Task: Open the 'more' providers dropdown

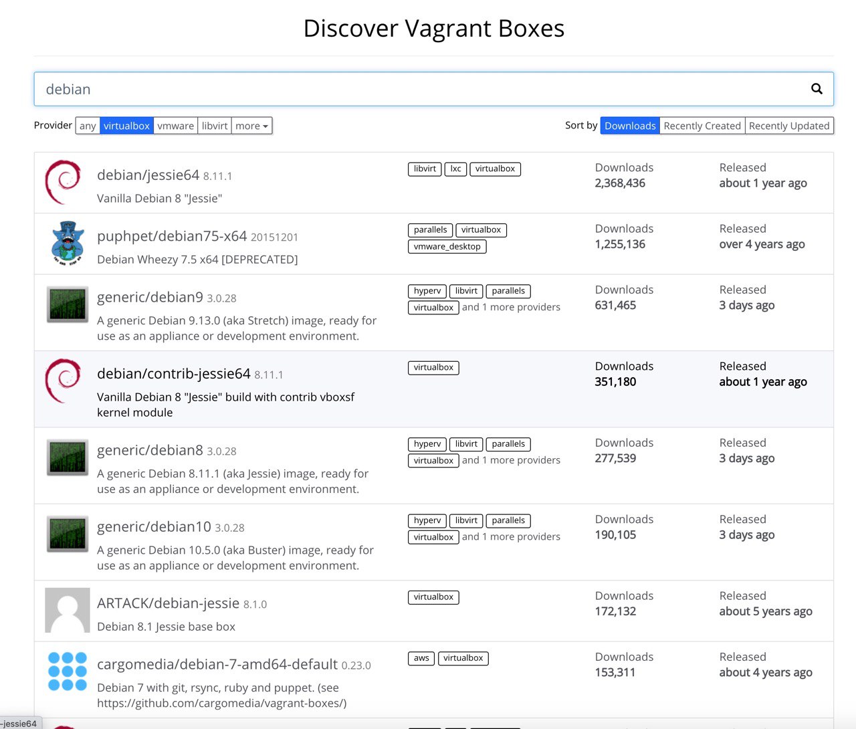Action: 251,126
